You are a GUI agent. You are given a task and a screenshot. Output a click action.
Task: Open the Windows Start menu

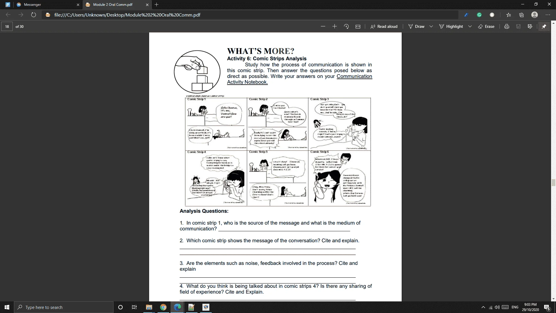click(7, 307)
